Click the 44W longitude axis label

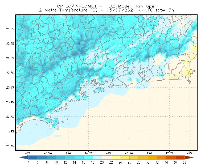click(x=109, y=153)
